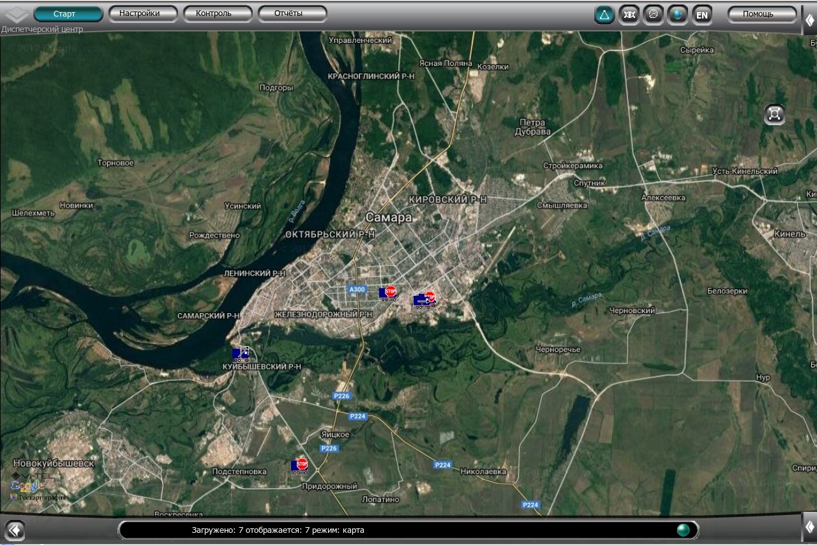
Task: Click the triangle icon in top toolbar
Action: point(604,14)
